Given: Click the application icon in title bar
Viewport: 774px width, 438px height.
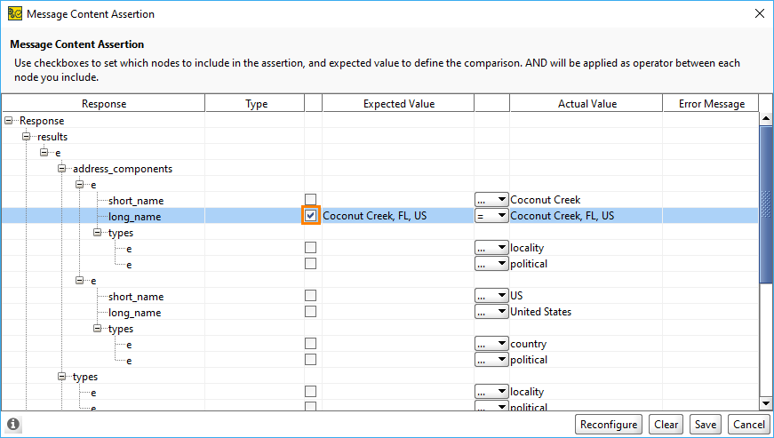Looking at the screenshot, I should point(14,13).
